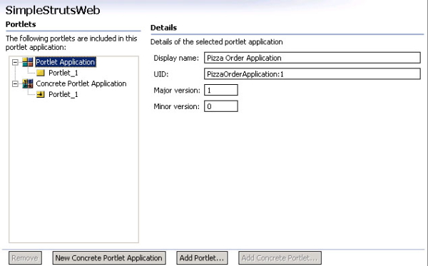This screenshot has height=266, width=428.
Task: Click the 'Details of the selected portlet application' text
Action: coord(217,42)
